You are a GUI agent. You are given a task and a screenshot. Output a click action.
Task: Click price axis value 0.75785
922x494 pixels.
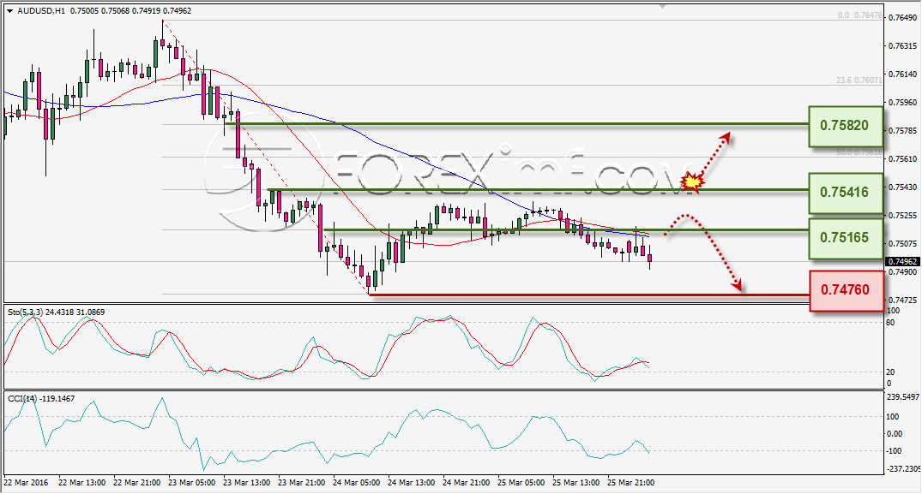point(902,130)
